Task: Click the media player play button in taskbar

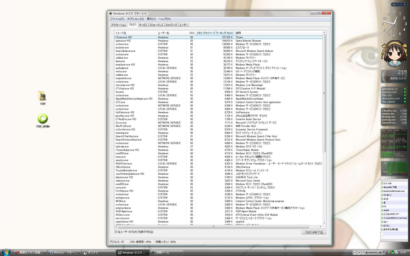Action: 359,253
